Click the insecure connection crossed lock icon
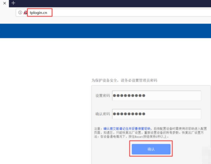This screenshot has width=211, height=164. (x=25, y=13)
